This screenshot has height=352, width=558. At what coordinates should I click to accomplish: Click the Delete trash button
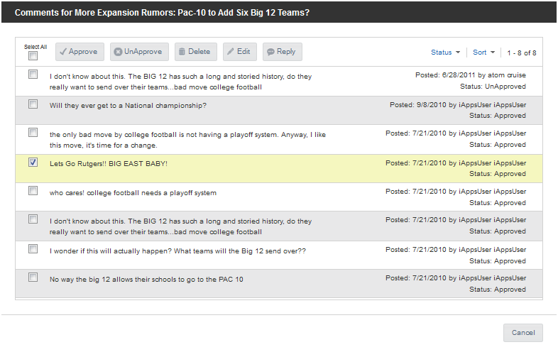pos(196,52)
